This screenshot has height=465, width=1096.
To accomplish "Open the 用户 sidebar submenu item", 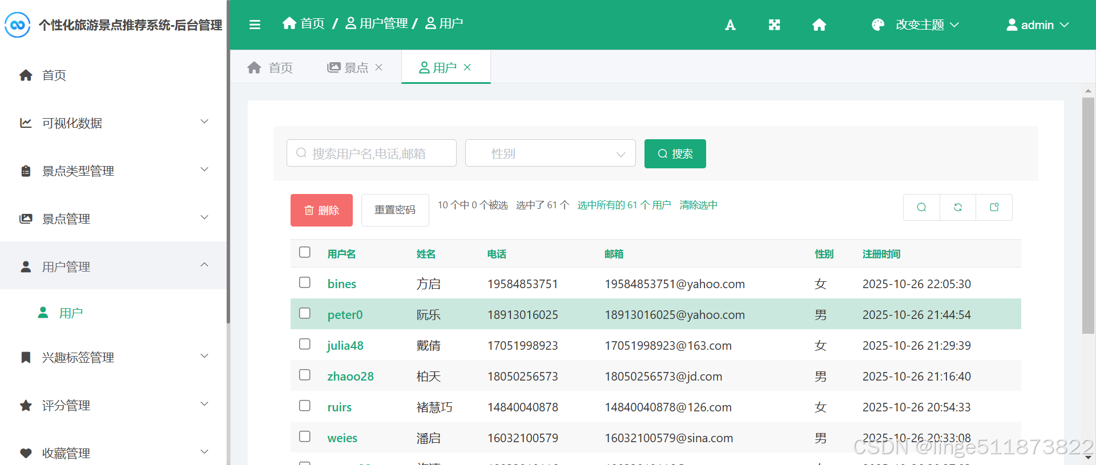I will (x=113, y=313).
